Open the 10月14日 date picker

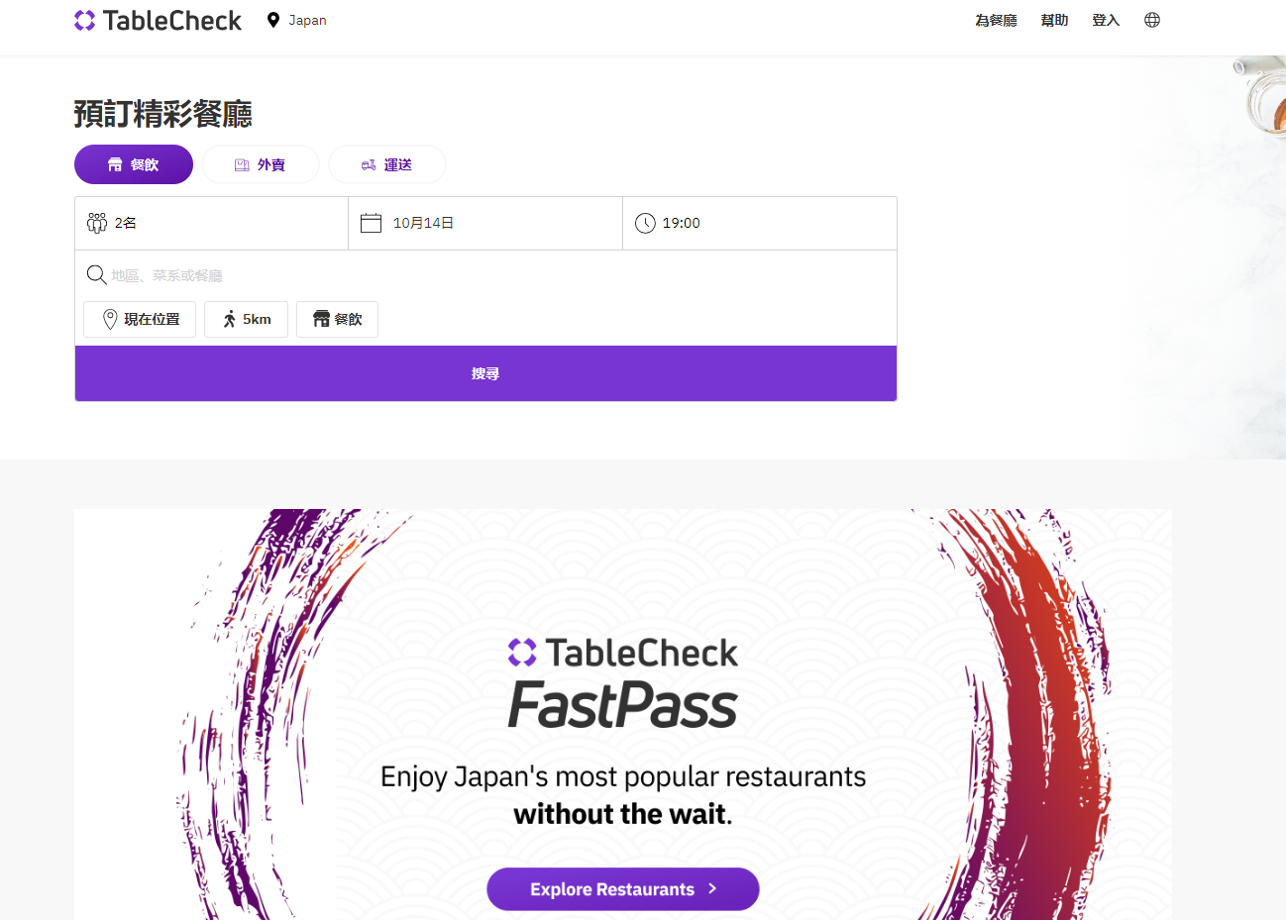pos(485,223)
